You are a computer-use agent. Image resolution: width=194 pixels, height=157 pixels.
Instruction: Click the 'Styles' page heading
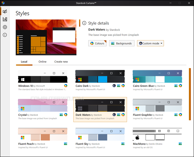click(22, 13)
